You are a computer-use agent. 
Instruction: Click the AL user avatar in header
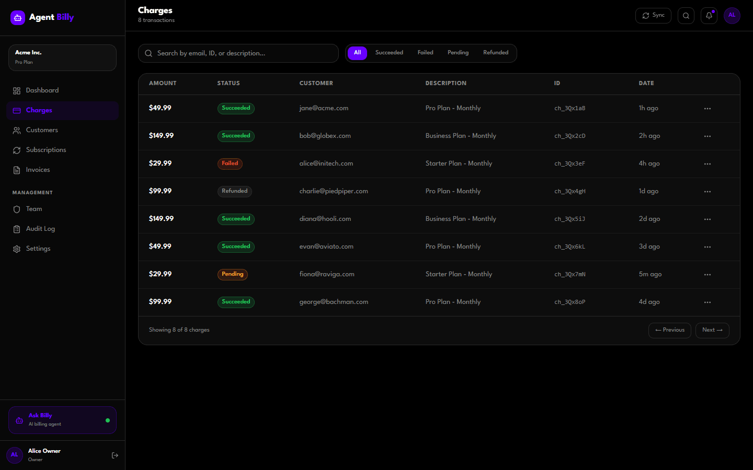click(732, 16)
